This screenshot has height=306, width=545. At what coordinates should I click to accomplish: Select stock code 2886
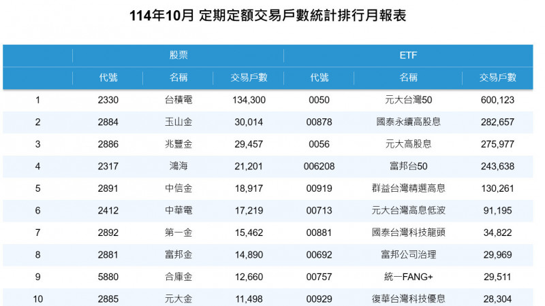tap(108, 144)
